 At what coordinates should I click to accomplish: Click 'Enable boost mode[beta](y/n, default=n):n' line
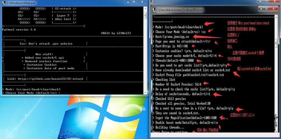click(185, 123)
